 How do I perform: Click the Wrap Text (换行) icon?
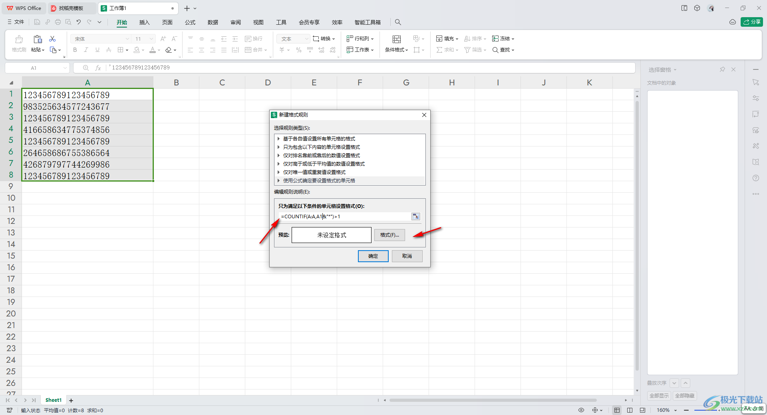click(254, 39)
